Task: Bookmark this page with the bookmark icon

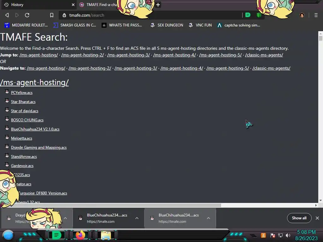Action: pyautogui.click(x=52, y=15)
